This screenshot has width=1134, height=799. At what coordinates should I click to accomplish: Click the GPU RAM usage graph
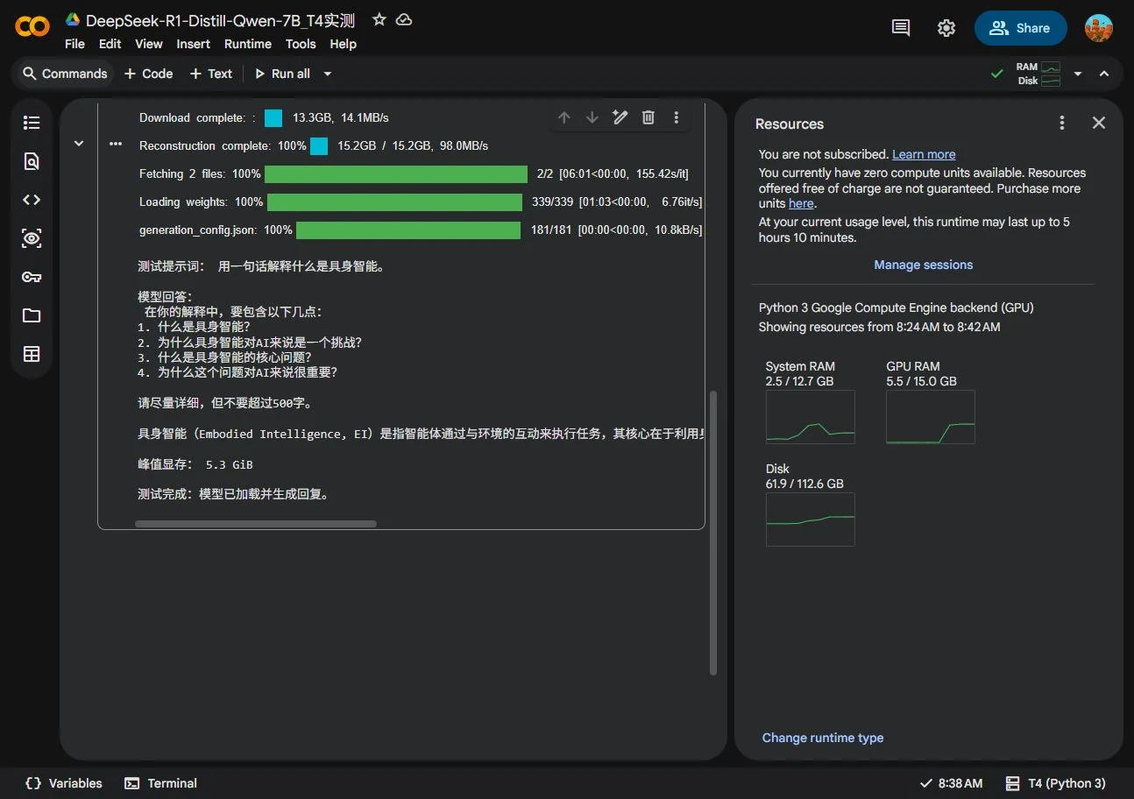coord(931,417)
